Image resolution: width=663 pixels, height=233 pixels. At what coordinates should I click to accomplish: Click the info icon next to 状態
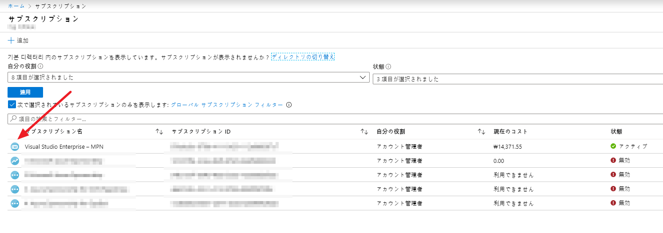(388, 67)
